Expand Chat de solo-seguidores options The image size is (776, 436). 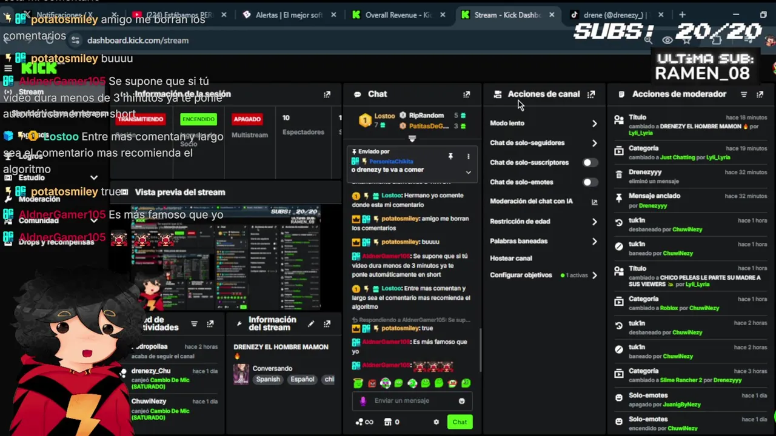tap(594, 143)
